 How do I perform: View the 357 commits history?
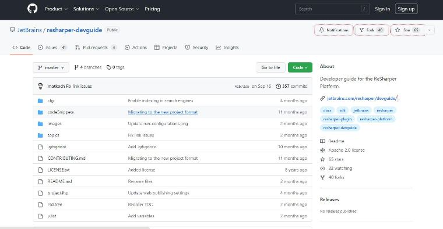click(291, 86)
